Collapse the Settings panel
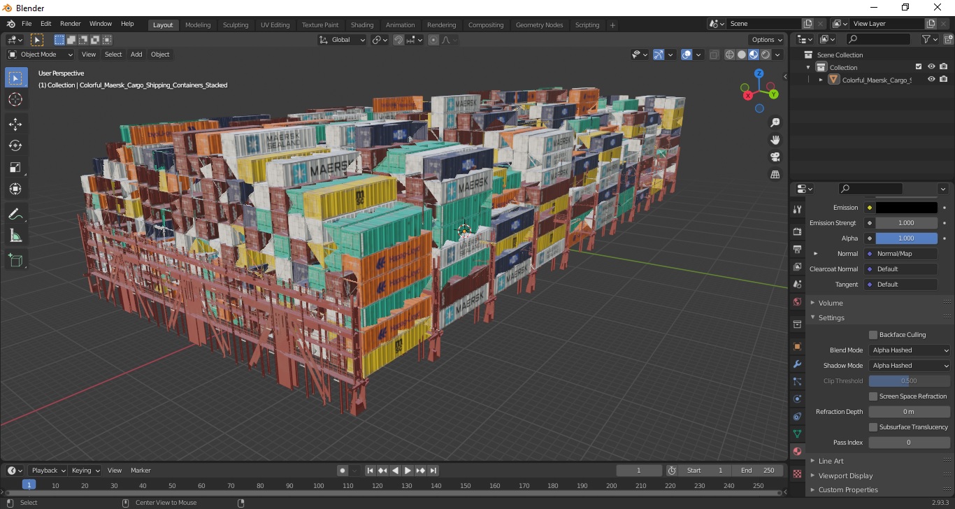 (x=831, y=317)
